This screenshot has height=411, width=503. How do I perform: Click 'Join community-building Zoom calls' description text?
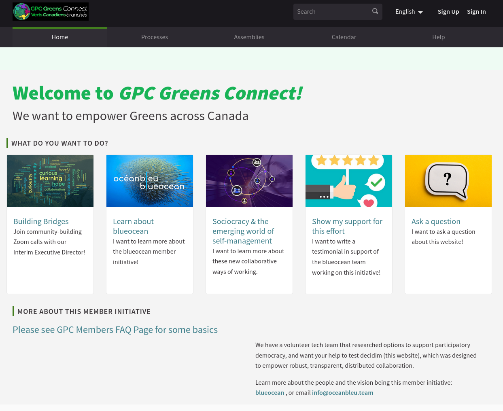[x=49, y=242]
